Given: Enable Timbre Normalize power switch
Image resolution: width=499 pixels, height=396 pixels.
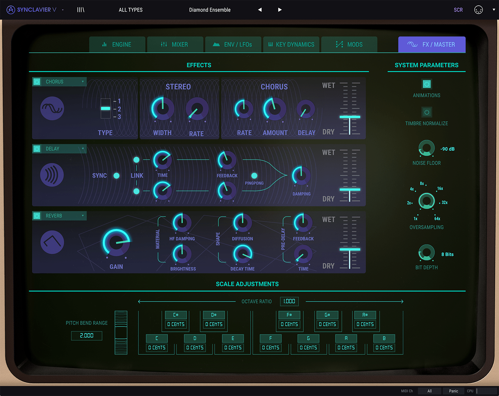Looking at the screenshot, I should tap(426, 112).
